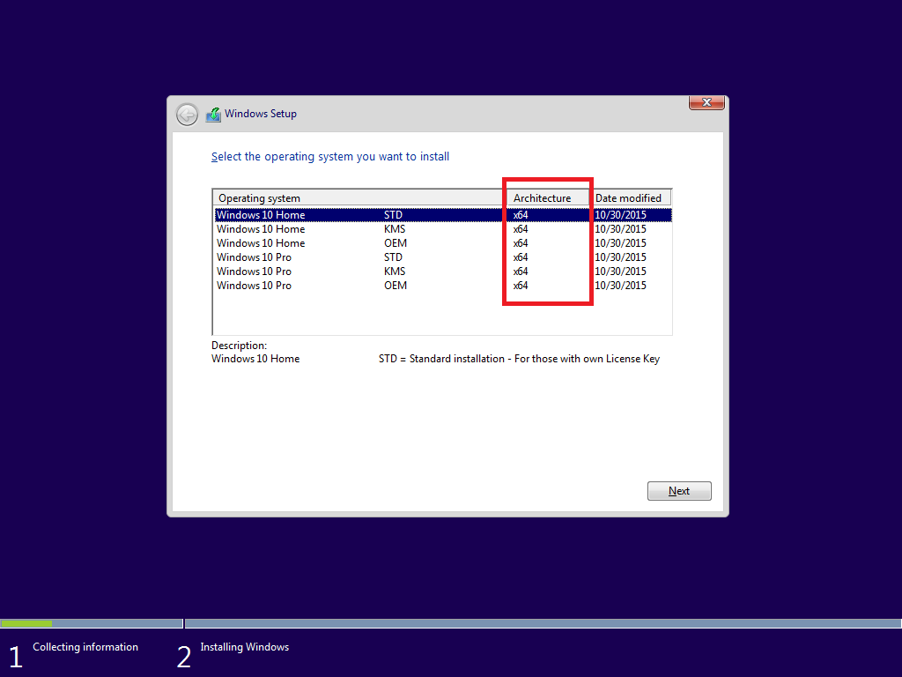
Task: Select the Windows 10 Pro KMS row
Action: pos(443,272)
